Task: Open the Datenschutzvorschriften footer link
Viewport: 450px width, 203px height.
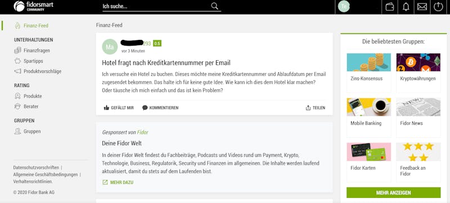Action: click(36, 168)
